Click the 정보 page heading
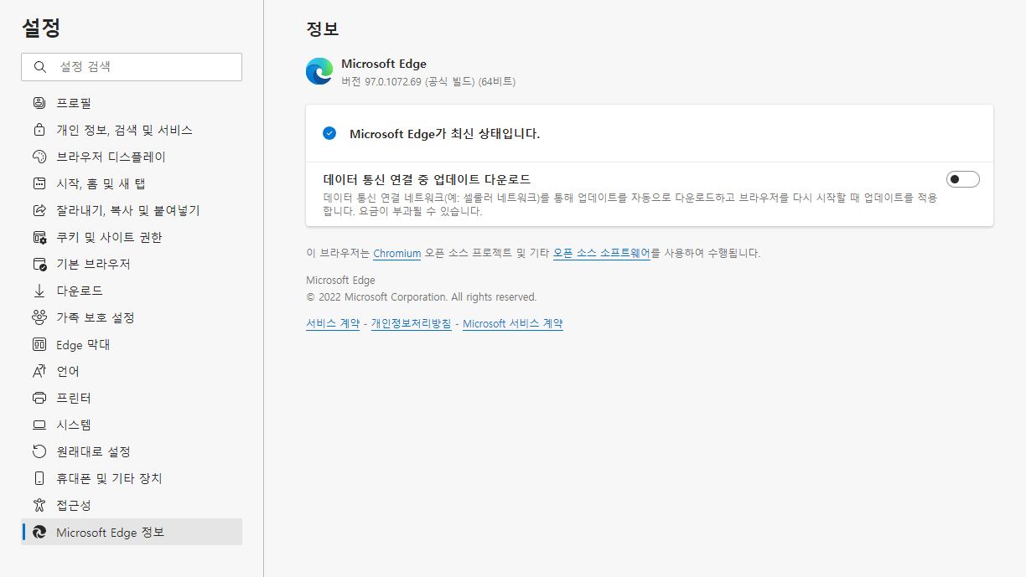The image size is (1026, 577). pyautogui.click(x=323, y=28)
